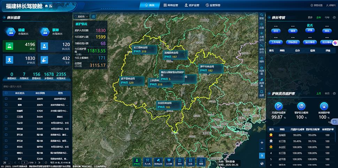The height and width of the screenshot is (168, 338).
Task: Show 预警 alert layer
Action: (201, 161)
